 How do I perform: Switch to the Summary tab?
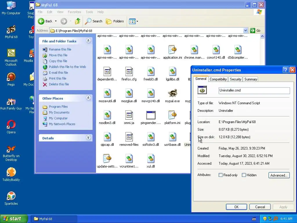[x=251, y=79]
